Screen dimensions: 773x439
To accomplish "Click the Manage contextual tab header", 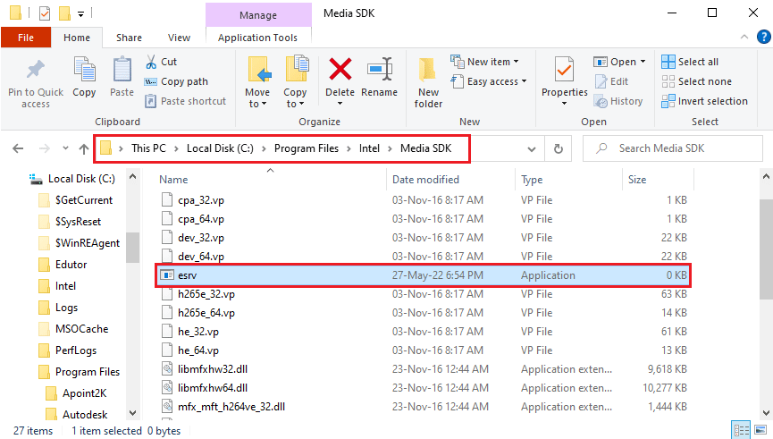I will [x=258, y=15].
